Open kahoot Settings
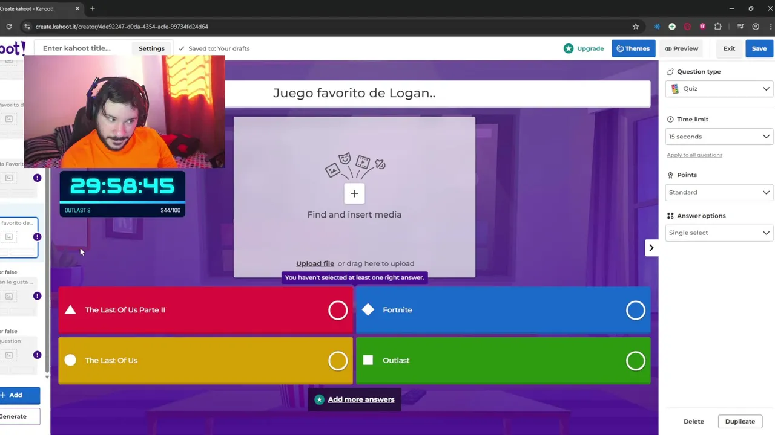Screen dimensions: 775x435 (x=151, y=48)
